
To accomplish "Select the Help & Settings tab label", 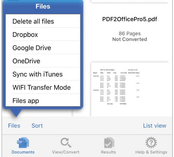I will [151, 152].
